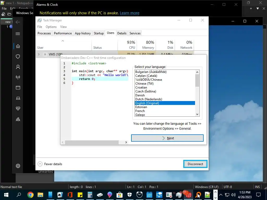Click Disconnect button in Task Manager
267x200 pixels.
click(x=195, y=164)
